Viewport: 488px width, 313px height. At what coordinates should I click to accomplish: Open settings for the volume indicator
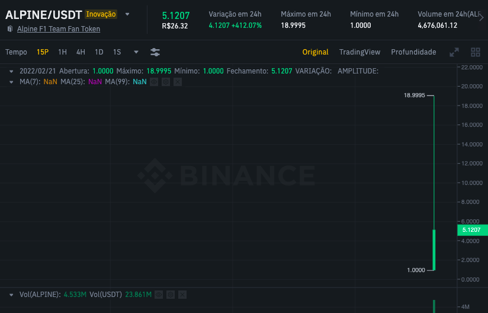171,295
